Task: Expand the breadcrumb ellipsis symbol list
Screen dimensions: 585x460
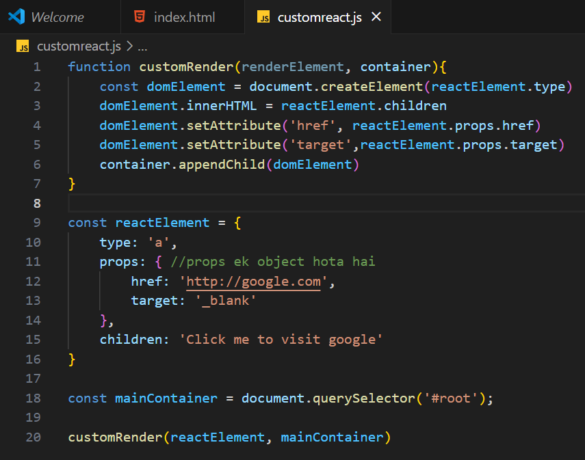Action: click(x=142, y=46)
